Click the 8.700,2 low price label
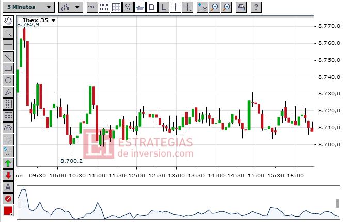Image resolution: width=343 pixels, height=222 pixels. click(71, 161)
